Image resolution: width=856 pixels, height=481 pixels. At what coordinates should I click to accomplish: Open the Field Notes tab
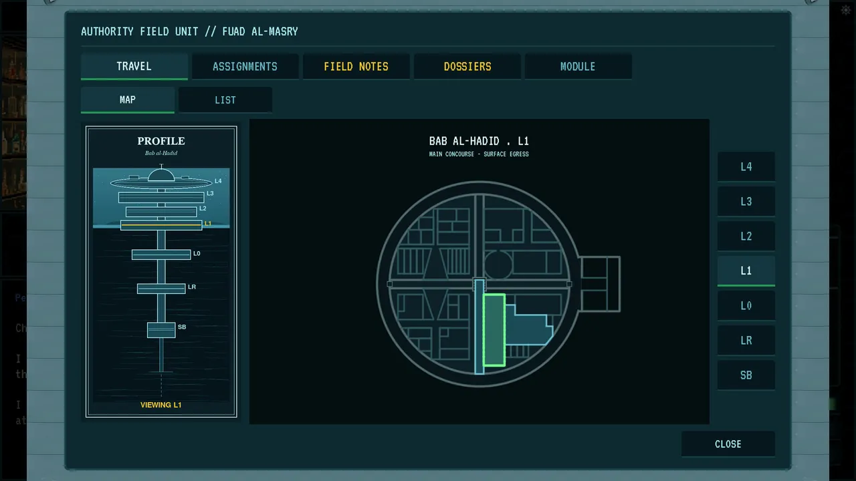(x=356, y=66)
